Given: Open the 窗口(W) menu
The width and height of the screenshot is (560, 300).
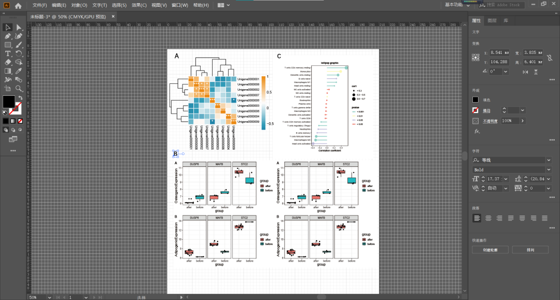Looking at the screenshot, I should [x=179, y=5].
